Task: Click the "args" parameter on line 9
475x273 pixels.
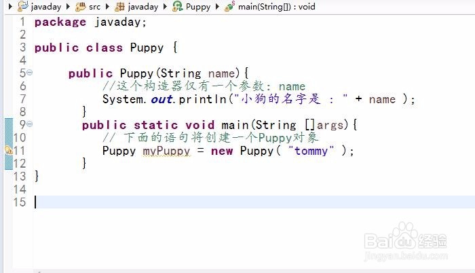Action: (x=330, y=125)
